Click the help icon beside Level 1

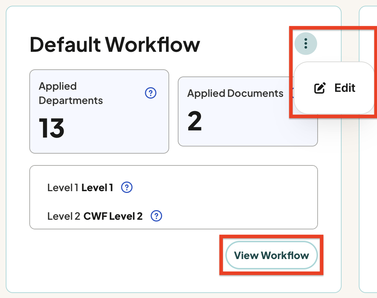coord(127,187)
